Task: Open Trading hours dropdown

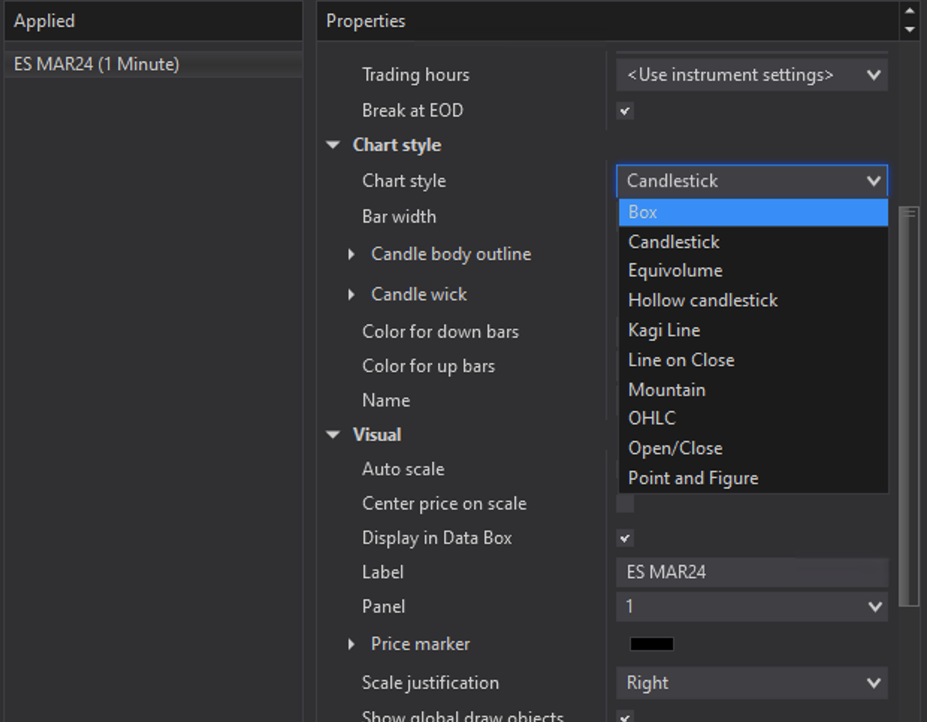Action: click(x=752, y=75)
